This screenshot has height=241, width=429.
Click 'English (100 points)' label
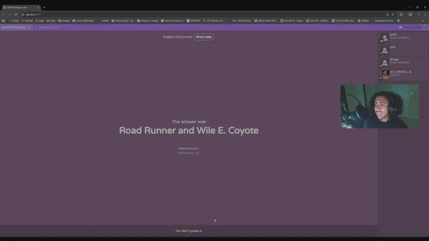coord(178,37)
